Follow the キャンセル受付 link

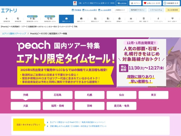pyautogui.click(x=91, y=10)
